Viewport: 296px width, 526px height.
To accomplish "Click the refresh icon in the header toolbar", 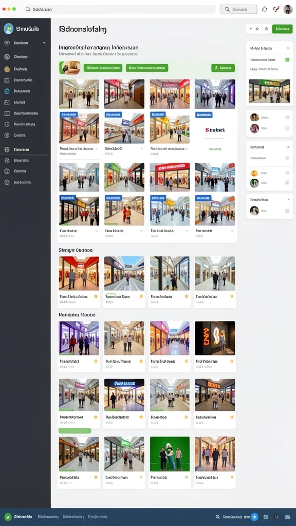I will 257,29.
